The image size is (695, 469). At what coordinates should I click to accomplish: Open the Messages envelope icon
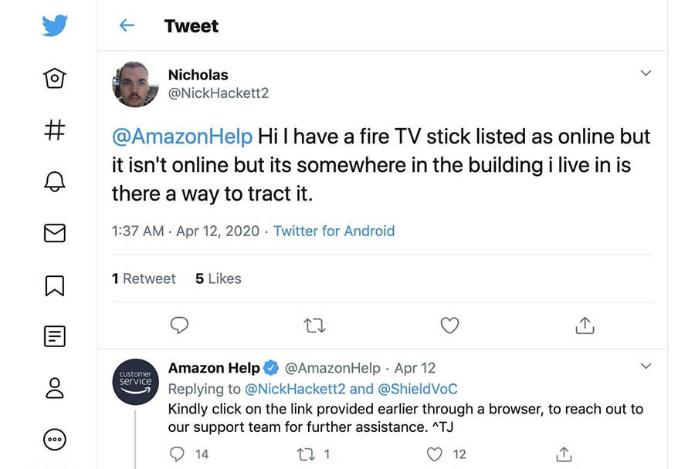point(54,233)
